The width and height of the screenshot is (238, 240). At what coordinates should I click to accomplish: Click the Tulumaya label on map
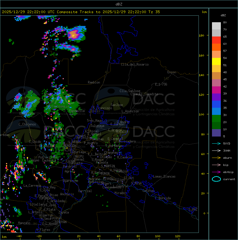coord(98,126)
